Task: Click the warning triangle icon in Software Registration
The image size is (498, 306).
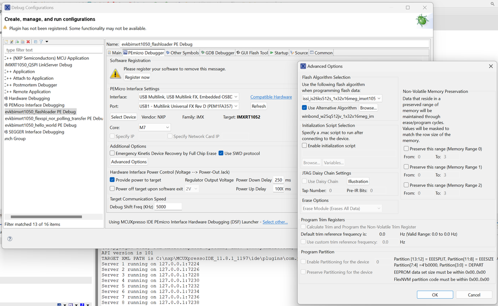Action: coord(115,74)
